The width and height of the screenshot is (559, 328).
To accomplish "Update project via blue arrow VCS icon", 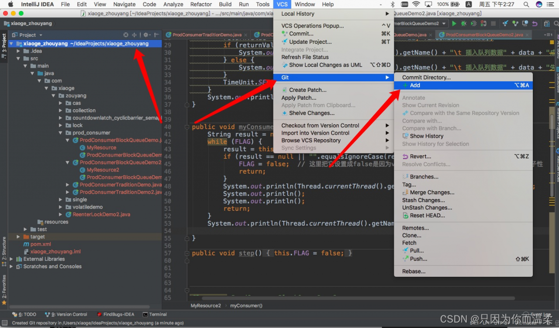I will point(505,24).
